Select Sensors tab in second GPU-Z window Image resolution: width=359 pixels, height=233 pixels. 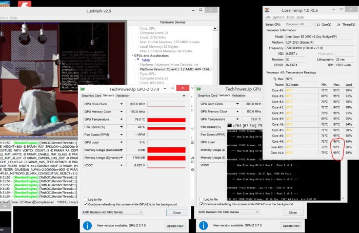[x=225, y=95]
